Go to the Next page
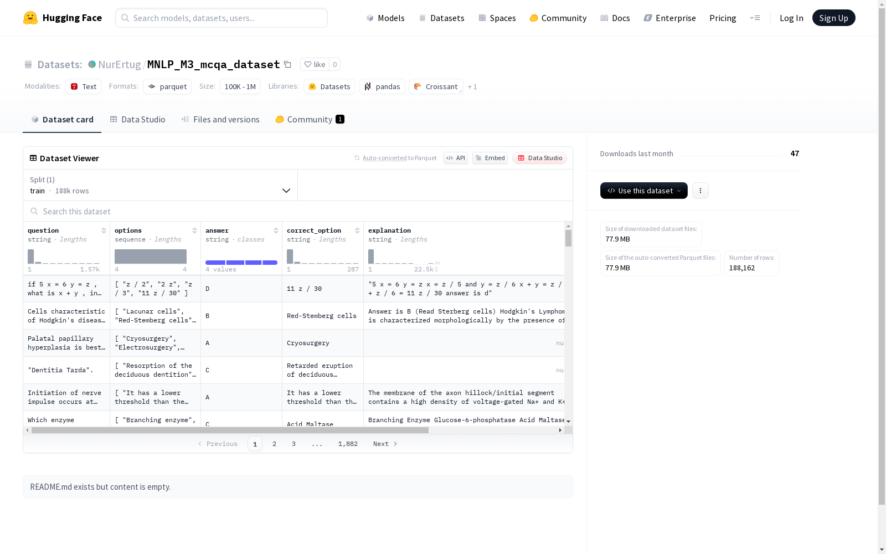This screenshot has width=886, height=554. pos(385,444)
